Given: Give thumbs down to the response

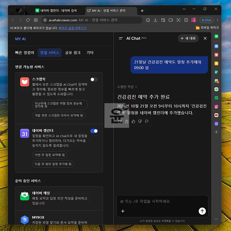Looking at the screenshot, I should point(140,122).
